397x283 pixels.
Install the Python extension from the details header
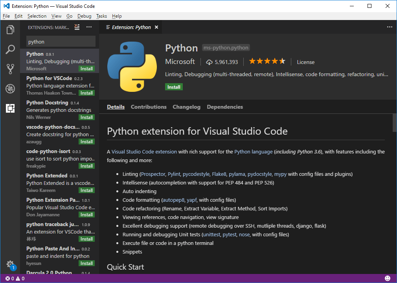click(x=174, y=87)
